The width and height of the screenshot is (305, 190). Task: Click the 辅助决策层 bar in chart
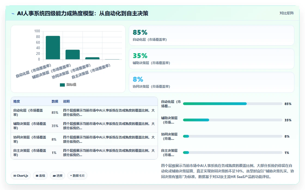(72, 55)
